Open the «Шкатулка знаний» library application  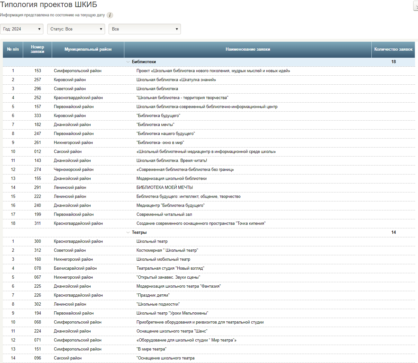(x=176, y=80)
